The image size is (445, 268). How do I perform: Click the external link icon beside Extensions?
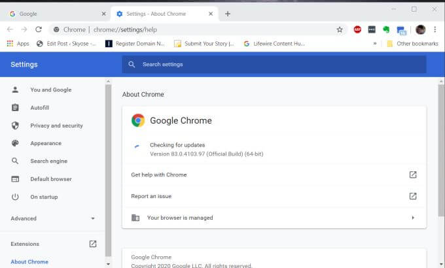point(92,244)
